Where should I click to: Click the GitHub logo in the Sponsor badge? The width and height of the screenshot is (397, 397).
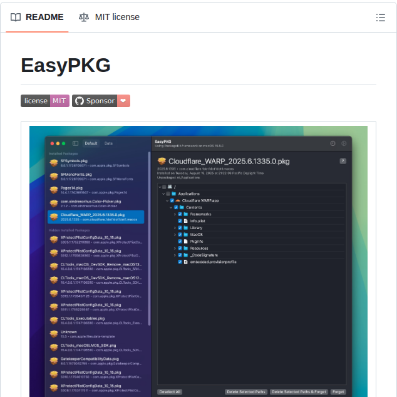pyautogui.click(x=80, y=101)
